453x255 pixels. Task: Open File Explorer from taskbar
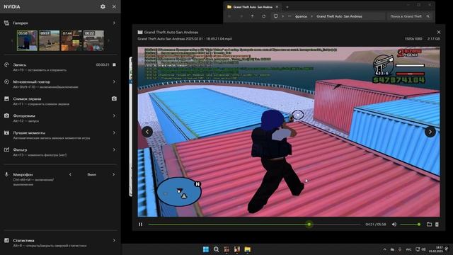click(x=248, y=249)
